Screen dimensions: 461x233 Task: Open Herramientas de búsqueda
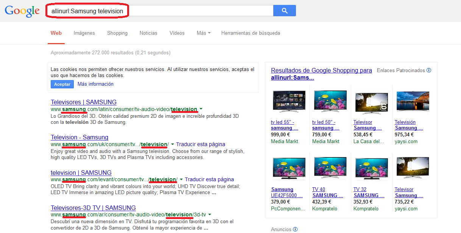(251, 33)
